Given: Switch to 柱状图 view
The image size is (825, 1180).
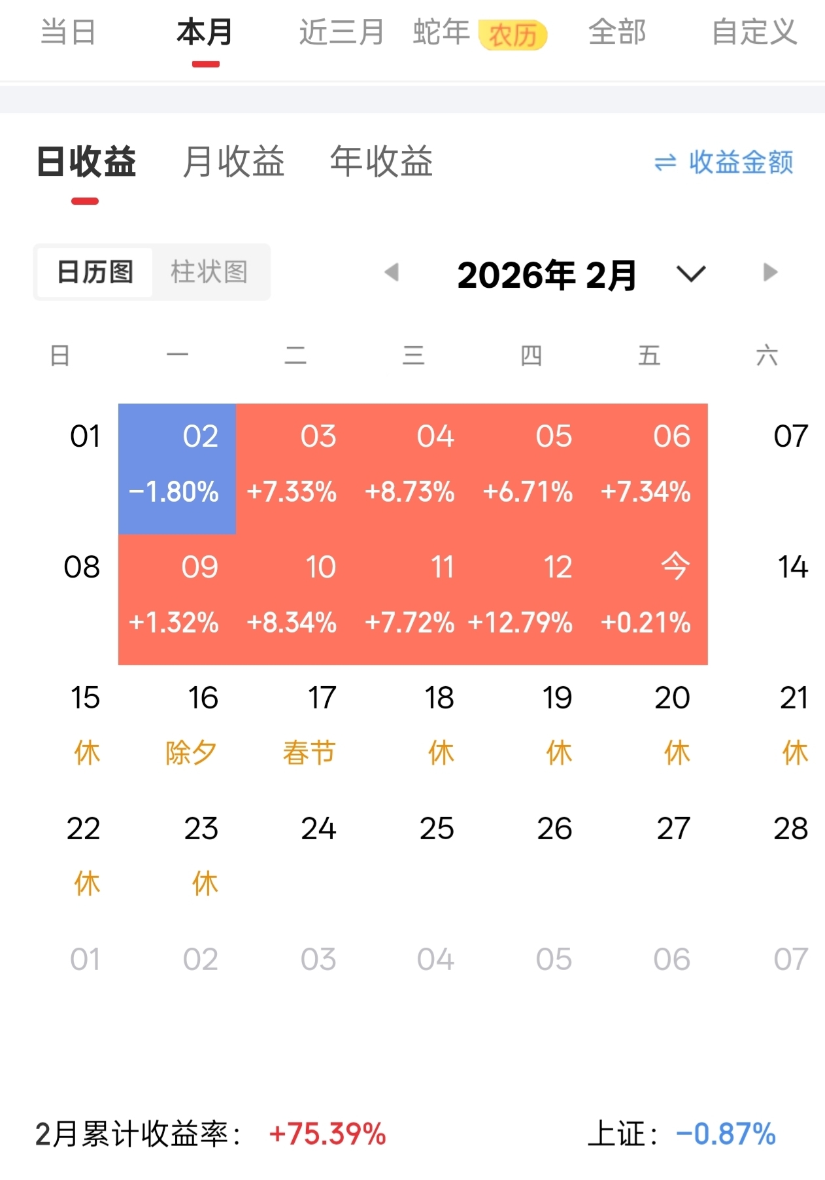Looking at the screenshot, I should (209, 272).
